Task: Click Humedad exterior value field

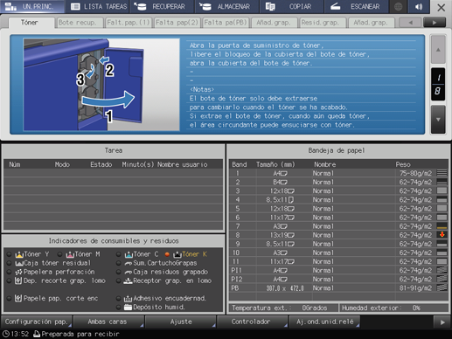Action: pyautogui.click(x=393, y=308)
